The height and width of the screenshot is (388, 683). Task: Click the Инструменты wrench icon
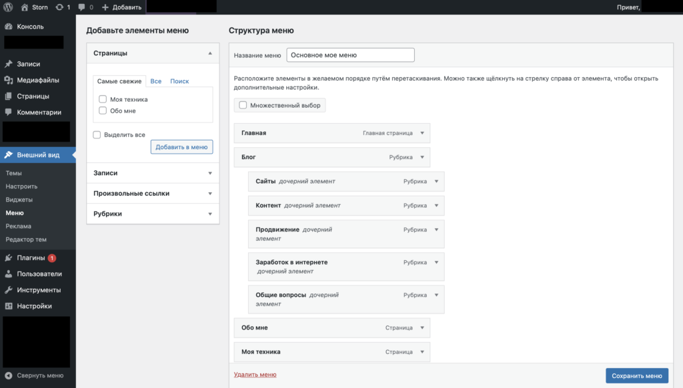8,290
